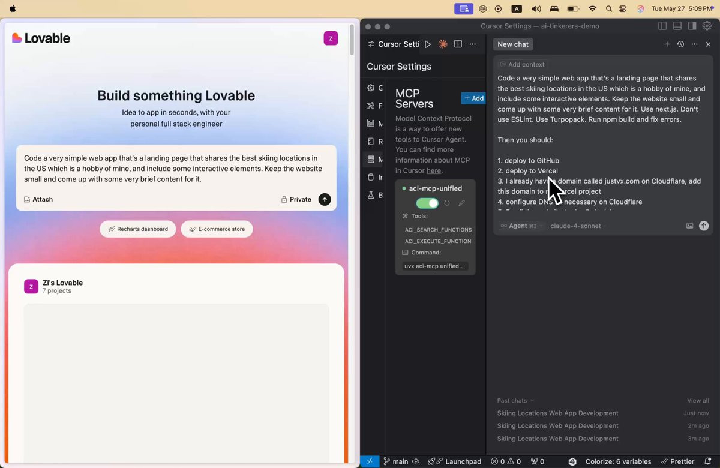
Task: Toggle secondary sidebar layout icon in title bar
Action: (692, 26)
